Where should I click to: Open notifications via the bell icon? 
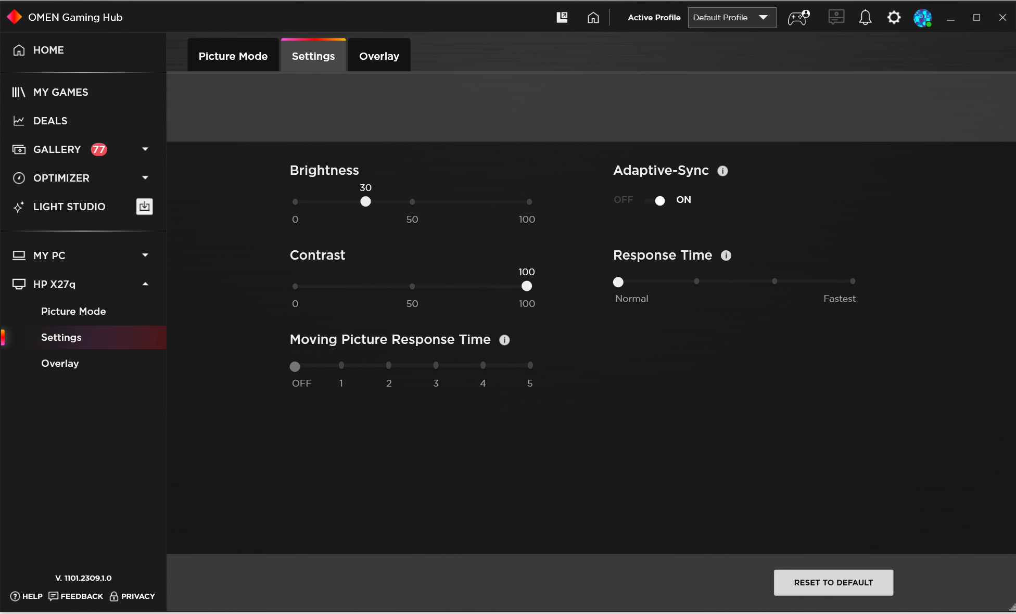[865, 17]
